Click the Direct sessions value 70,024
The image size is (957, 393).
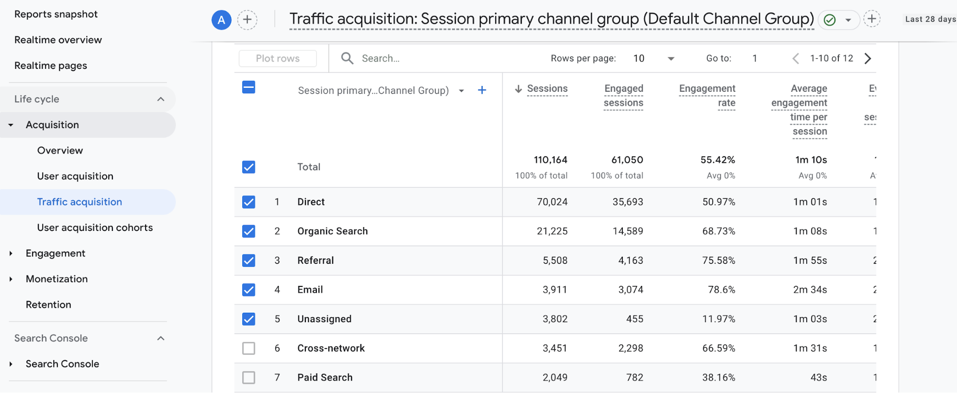click(x=552, y=202)
